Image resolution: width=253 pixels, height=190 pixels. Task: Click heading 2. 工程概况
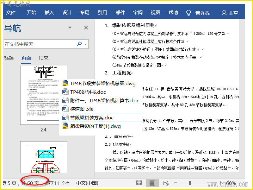pyautogui.click(x=118, y=73)
